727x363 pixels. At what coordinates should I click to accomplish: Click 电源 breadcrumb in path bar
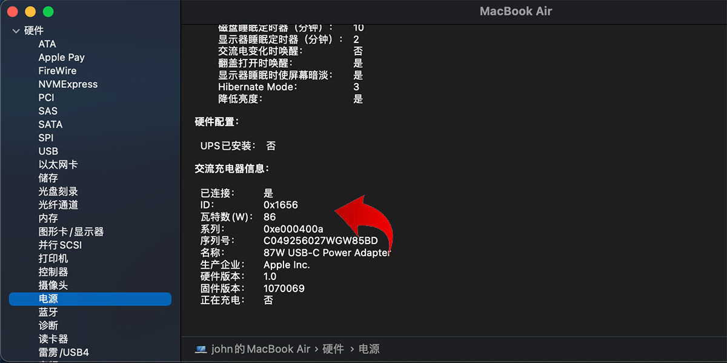370,349
